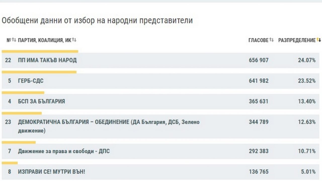322x181 pixels.
Task: Open the БСП ЗА БЪЛГАРИЯ entry
Action: coord(42,102)
